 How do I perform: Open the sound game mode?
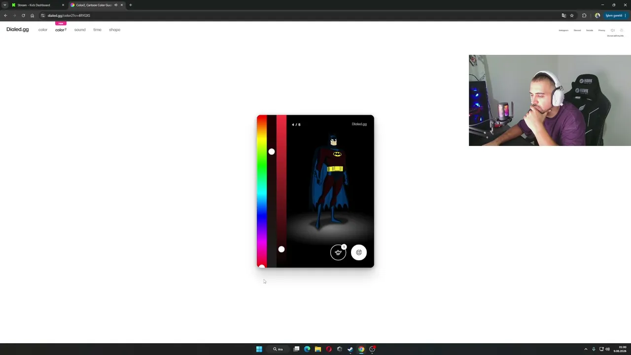click(x=80, y=30)
